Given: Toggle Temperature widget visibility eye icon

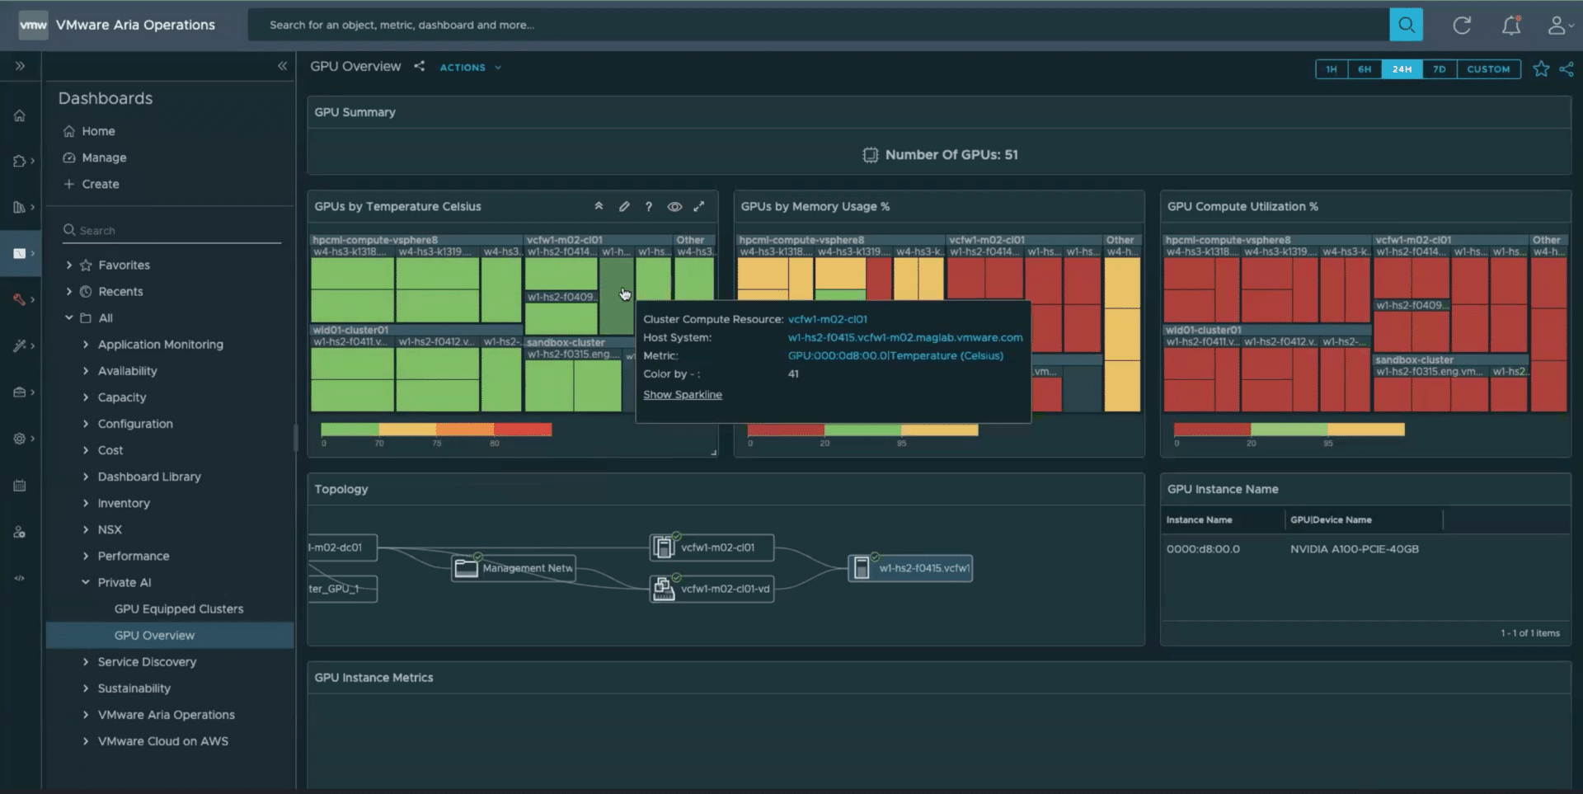Looking at the screenshot, I should click(x=674, y=206).
